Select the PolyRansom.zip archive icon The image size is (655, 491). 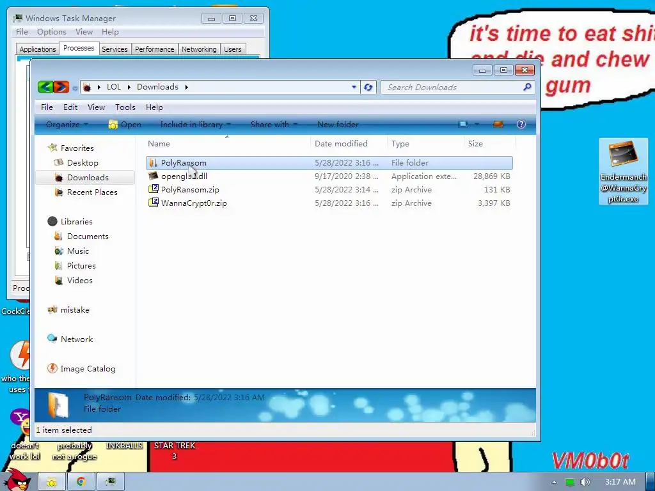(154, 189)
